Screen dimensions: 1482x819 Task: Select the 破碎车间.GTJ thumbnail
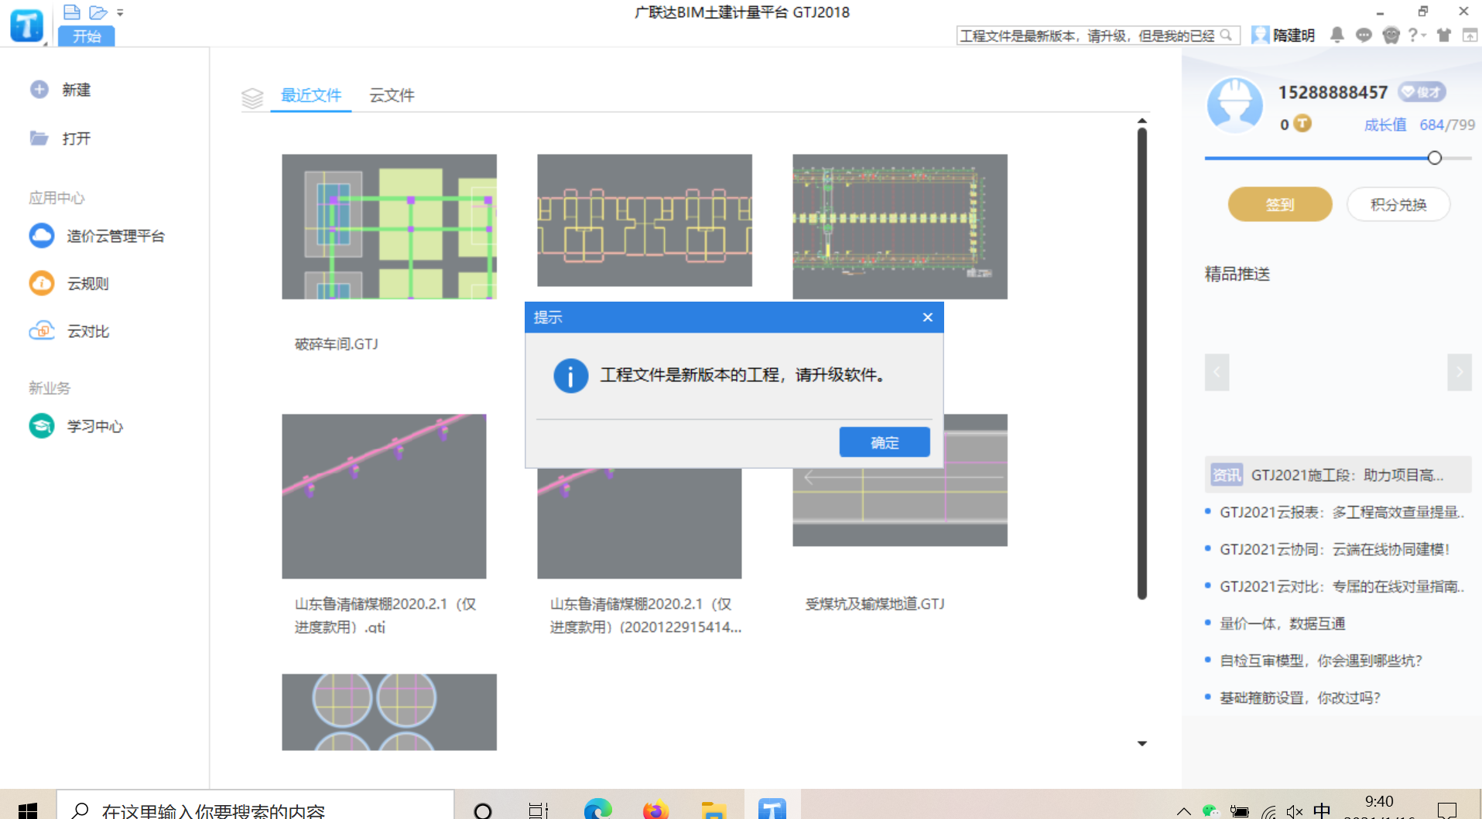[389, 227]
